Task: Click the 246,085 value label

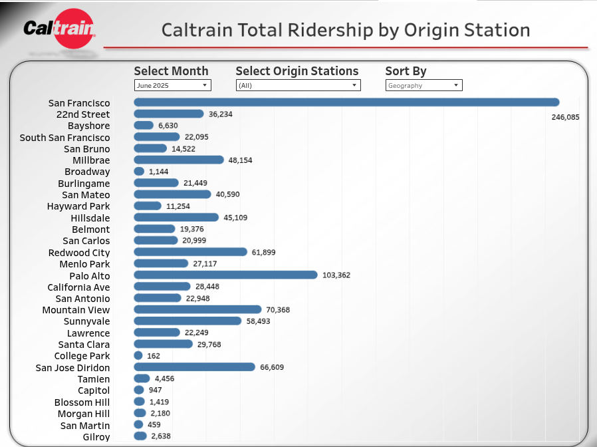Action: click(565, 117)
